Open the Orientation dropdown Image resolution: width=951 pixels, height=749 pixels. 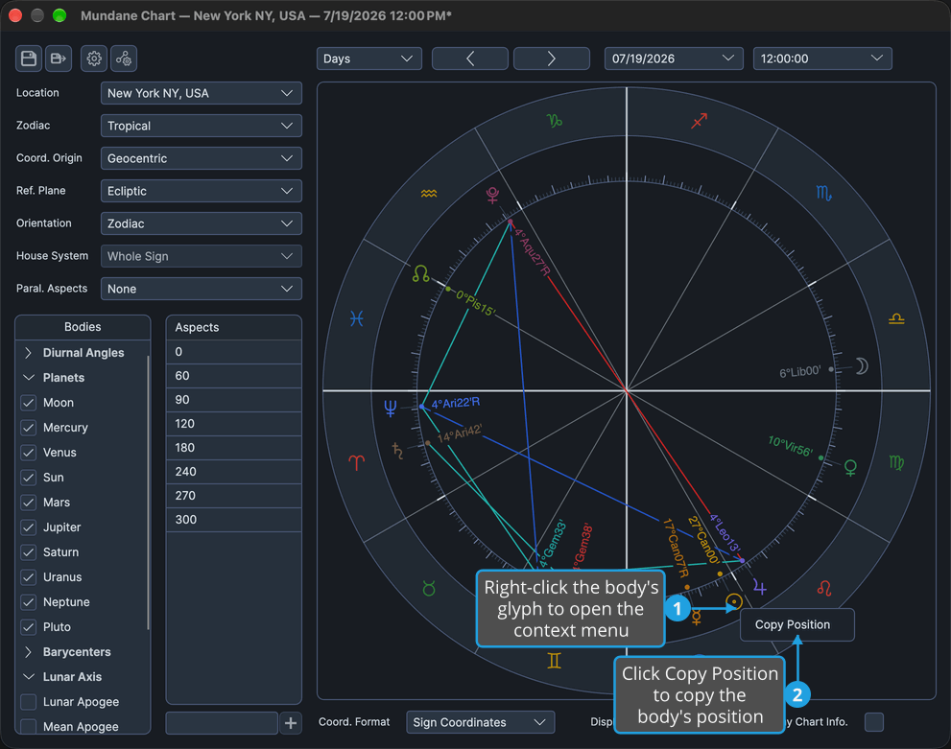[202, 223]
